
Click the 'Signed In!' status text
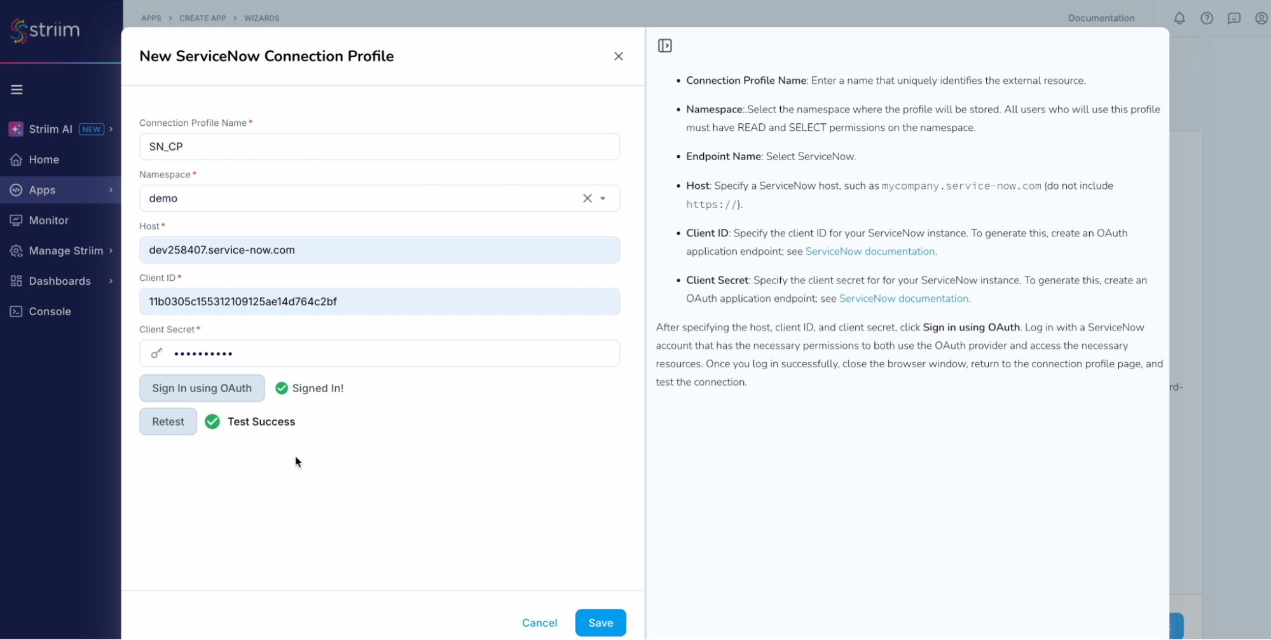318,388
